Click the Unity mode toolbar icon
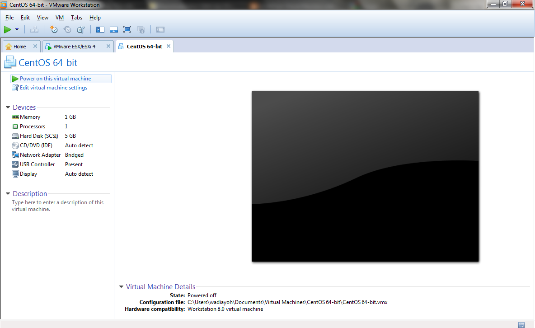This screenshot has height=328, width=535. (141, 30)
